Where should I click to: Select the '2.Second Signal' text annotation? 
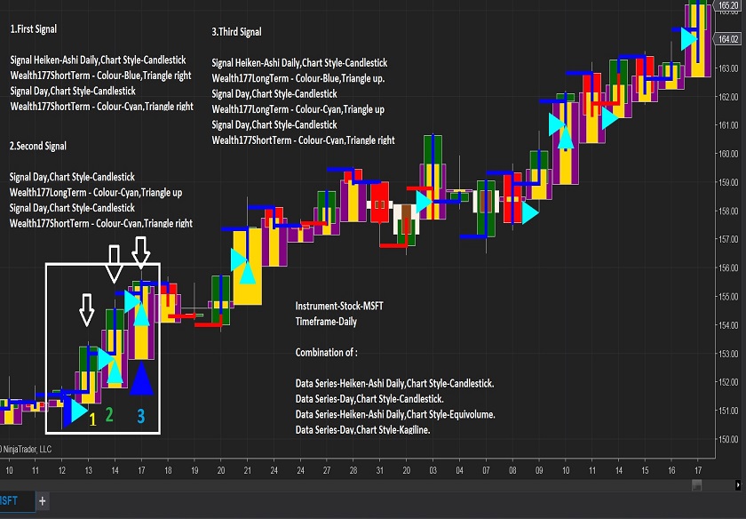coord(38,146)
